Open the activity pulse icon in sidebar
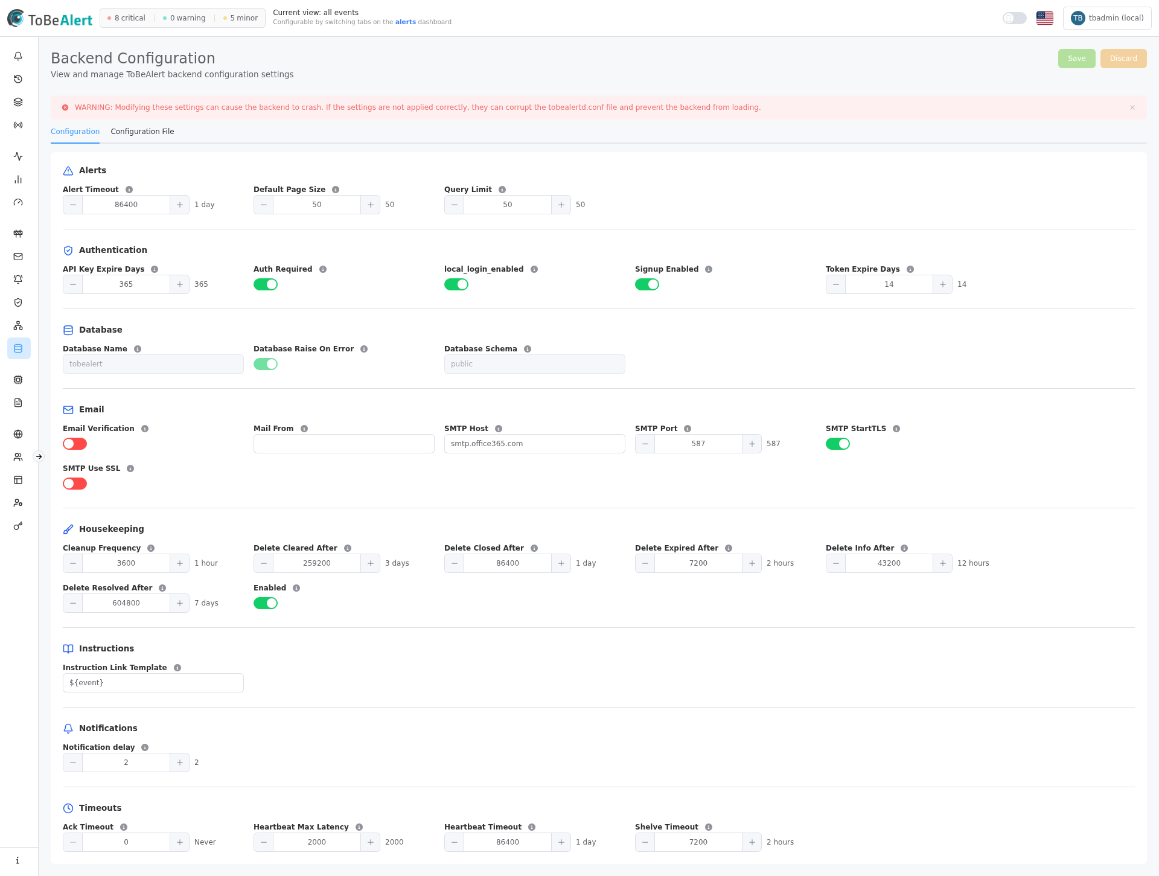The width and height of the screenshot is (1159, 876). click(18, 156)
